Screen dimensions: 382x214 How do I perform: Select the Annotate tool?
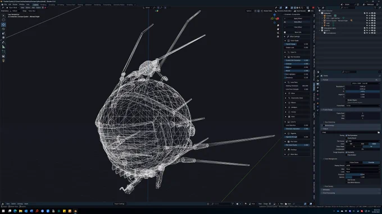point(3,43)
